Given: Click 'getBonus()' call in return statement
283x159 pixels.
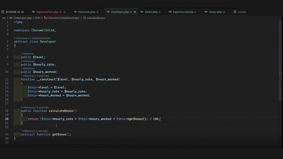Looking at the screenshot, I should pos(138,119).
